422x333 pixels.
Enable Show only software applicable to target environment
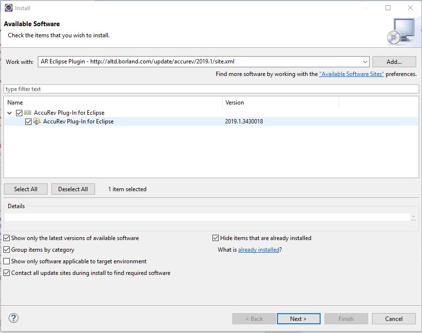click(7, 261)
